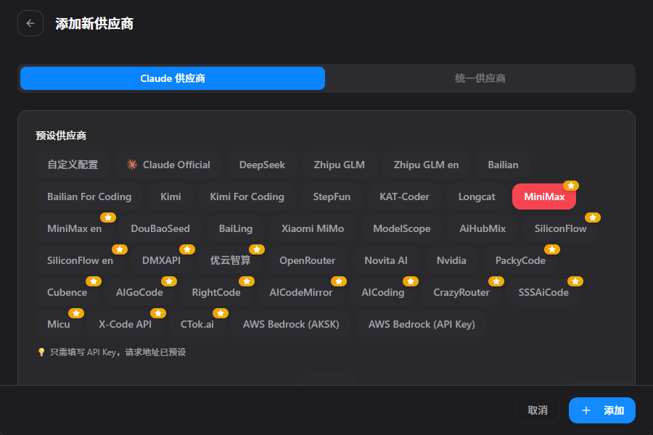Choose the Zhipu GLM en preset
Image resolution: width=653 pixels, height=435 pixels.
click(x=426, y=165)
